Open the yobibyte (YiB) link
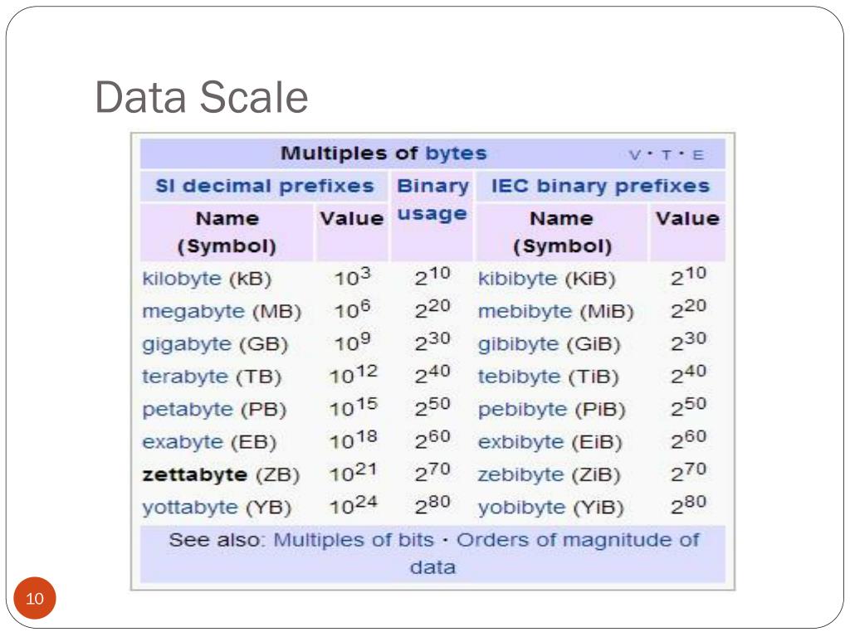 (521, 508)
